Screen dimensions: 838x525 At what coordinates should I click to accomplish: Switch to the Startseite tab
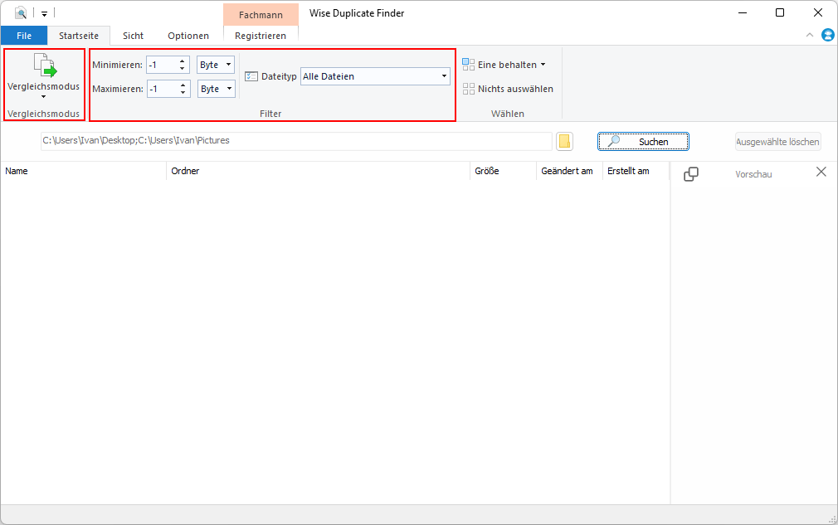point(79,36)
